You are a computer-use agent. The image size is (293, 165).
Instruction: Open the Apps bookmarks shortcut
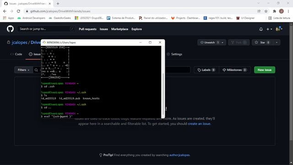tap(9, 18)
